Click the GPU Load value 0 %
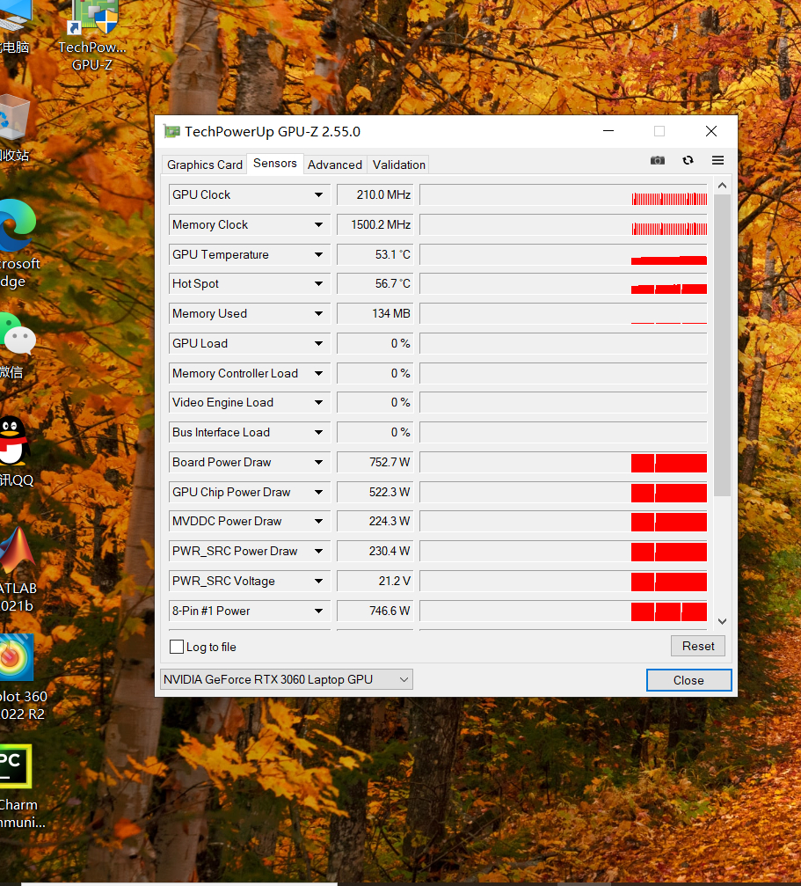This screenshot has width=801, height=886. point(375,343)
